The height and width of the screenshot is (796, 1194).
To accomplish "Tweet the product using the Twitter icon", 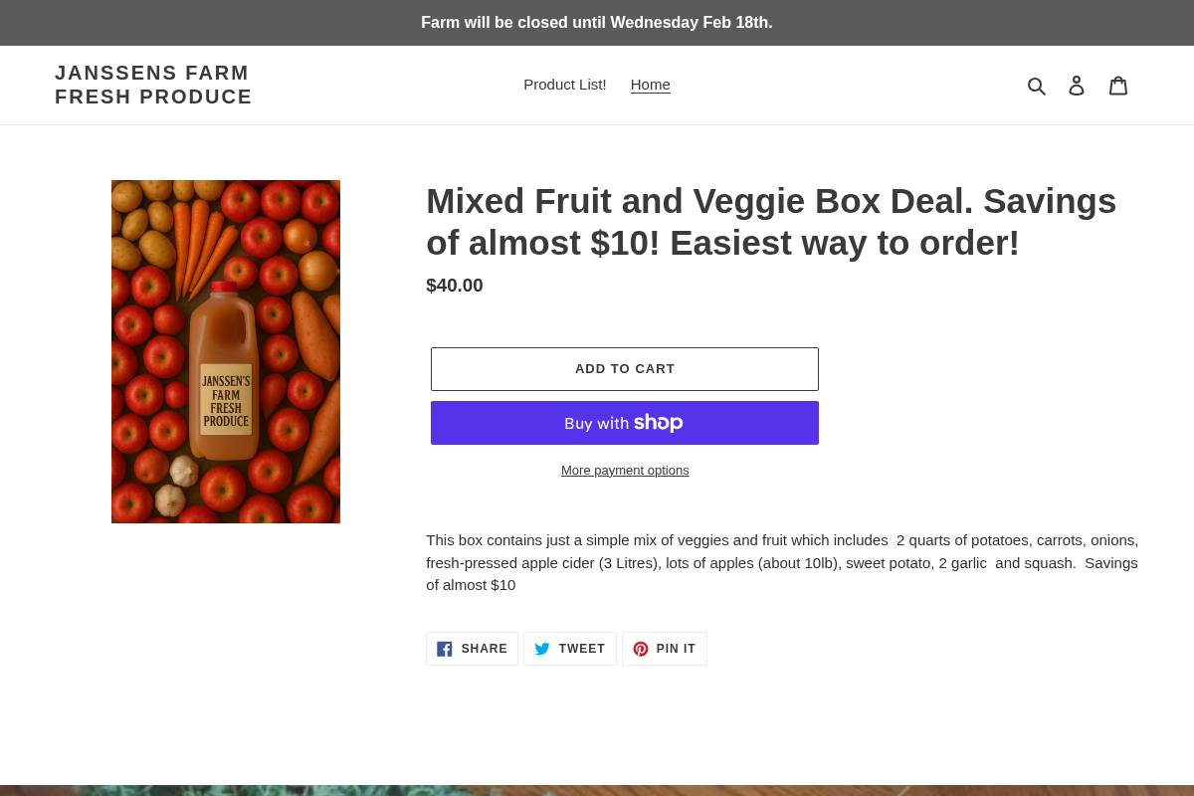I will (542, 648).
